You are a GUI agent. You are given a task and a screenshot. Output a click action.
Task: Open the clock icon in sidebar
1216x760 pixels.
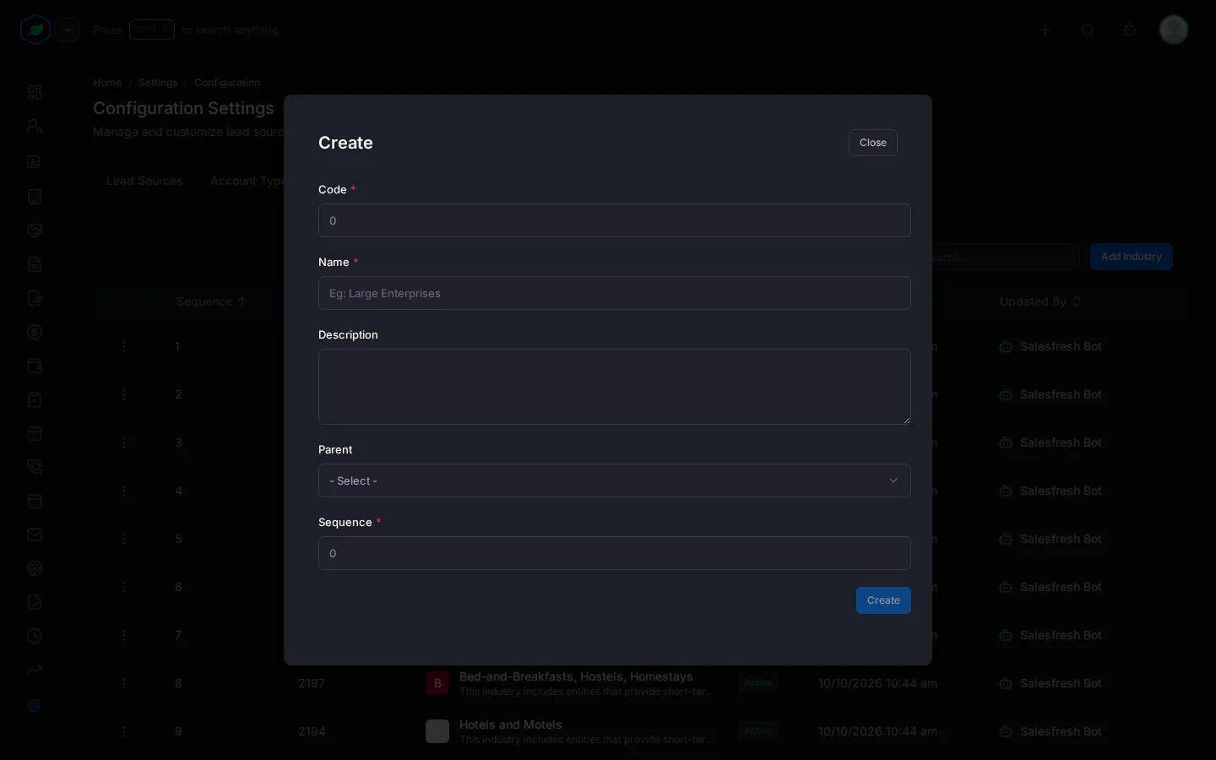pyautogui.click(x=35, y=636)
